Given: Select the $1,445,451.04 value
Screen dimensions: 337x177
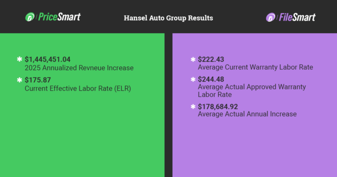Looking at the screenshot, I should (x=47, y=59).
